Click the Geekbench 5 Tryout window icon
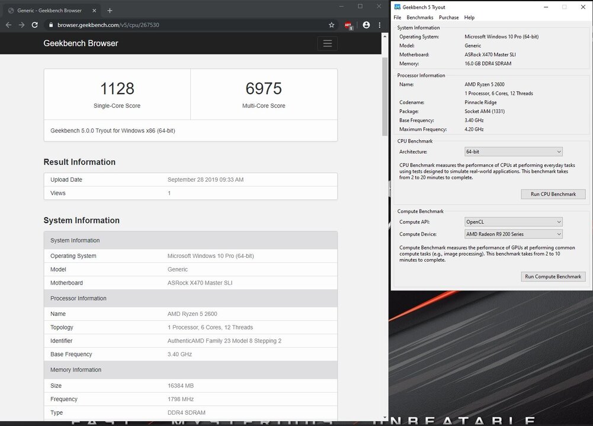593x426 pixels. 397,7
